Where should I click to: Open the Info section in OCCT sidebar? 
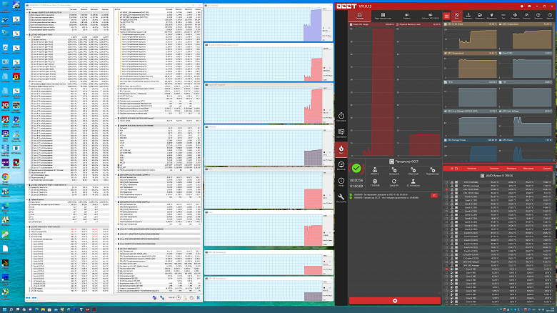341,182
